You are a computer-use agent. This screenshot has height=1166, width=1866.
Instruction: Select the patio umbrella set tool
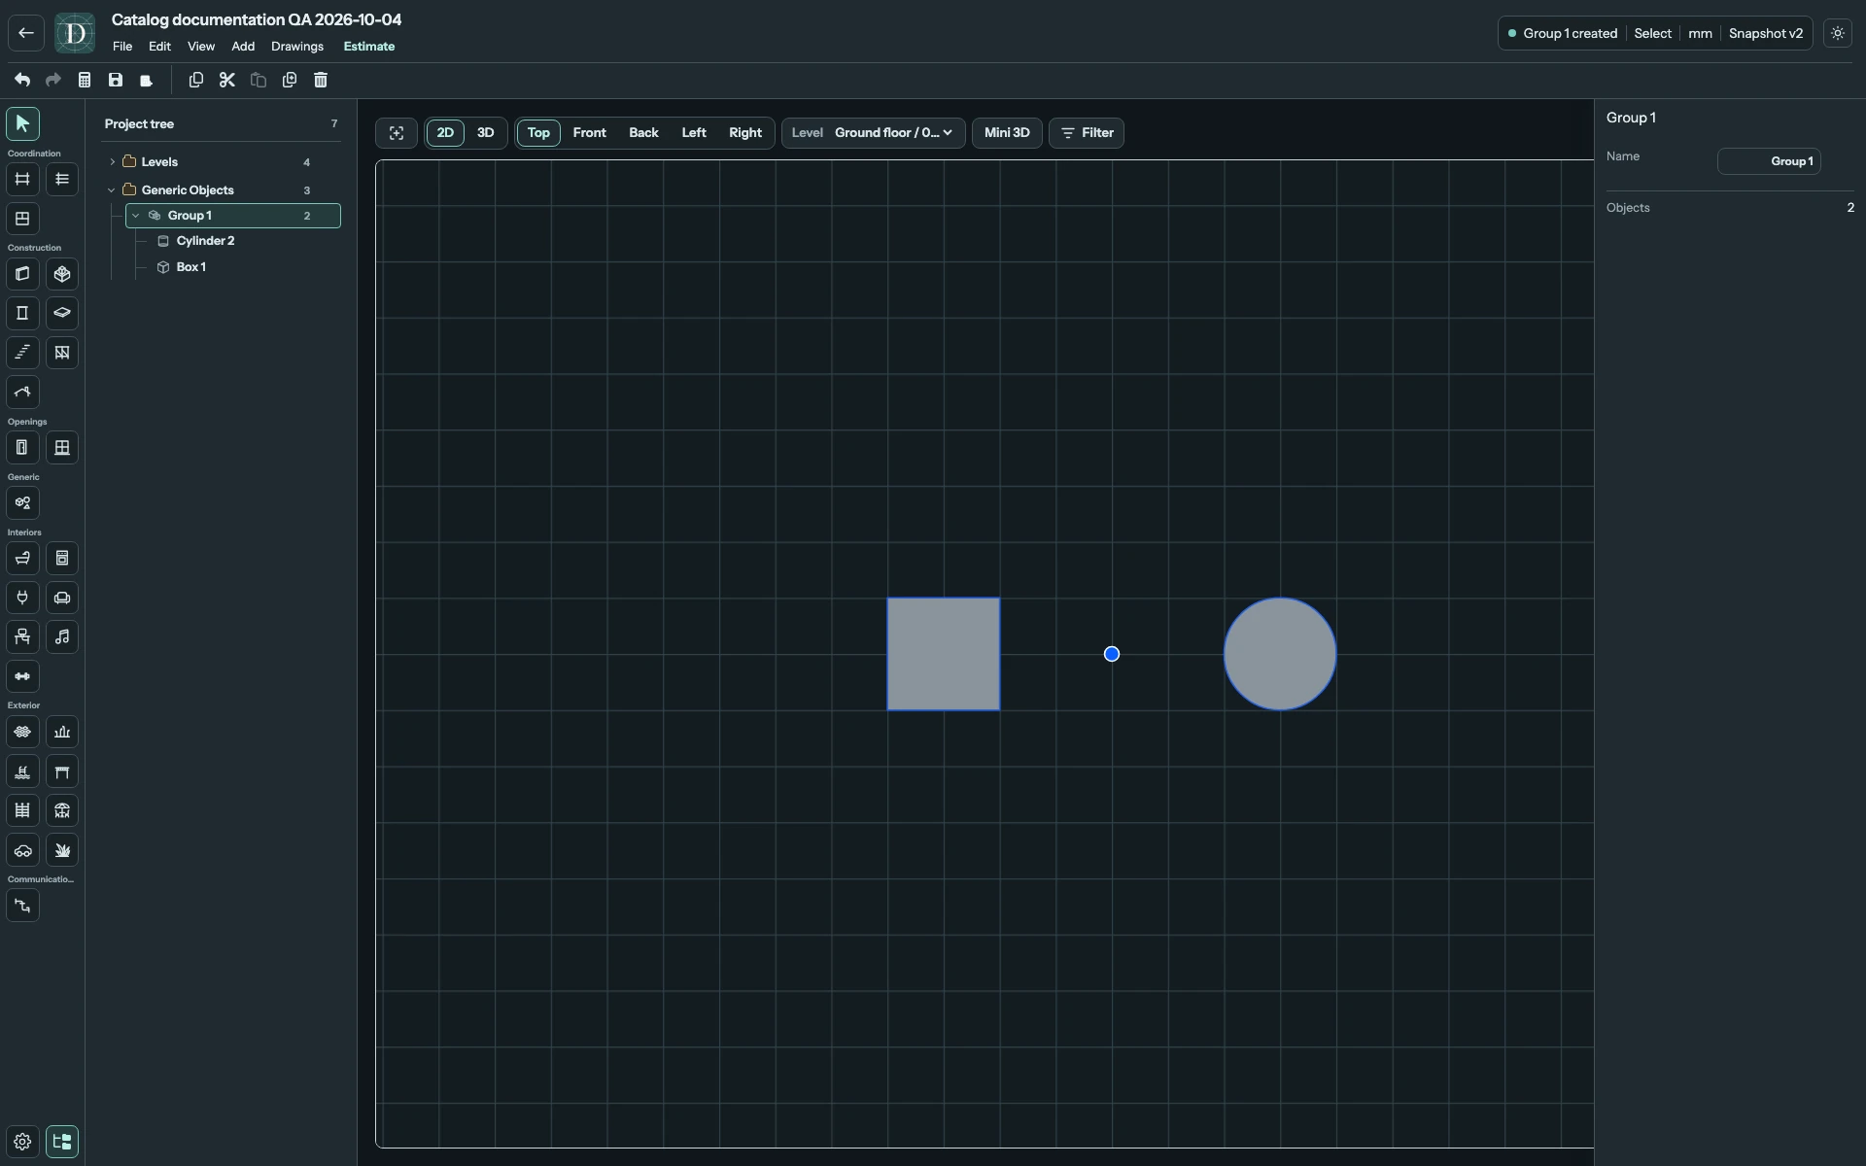(62, 810)
